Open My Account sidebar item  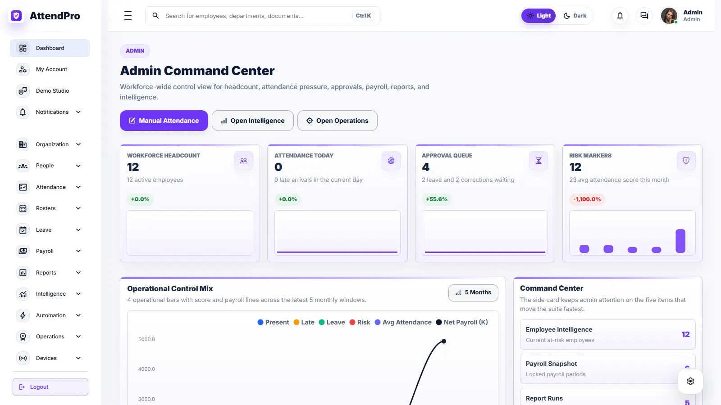pos(50,69)
